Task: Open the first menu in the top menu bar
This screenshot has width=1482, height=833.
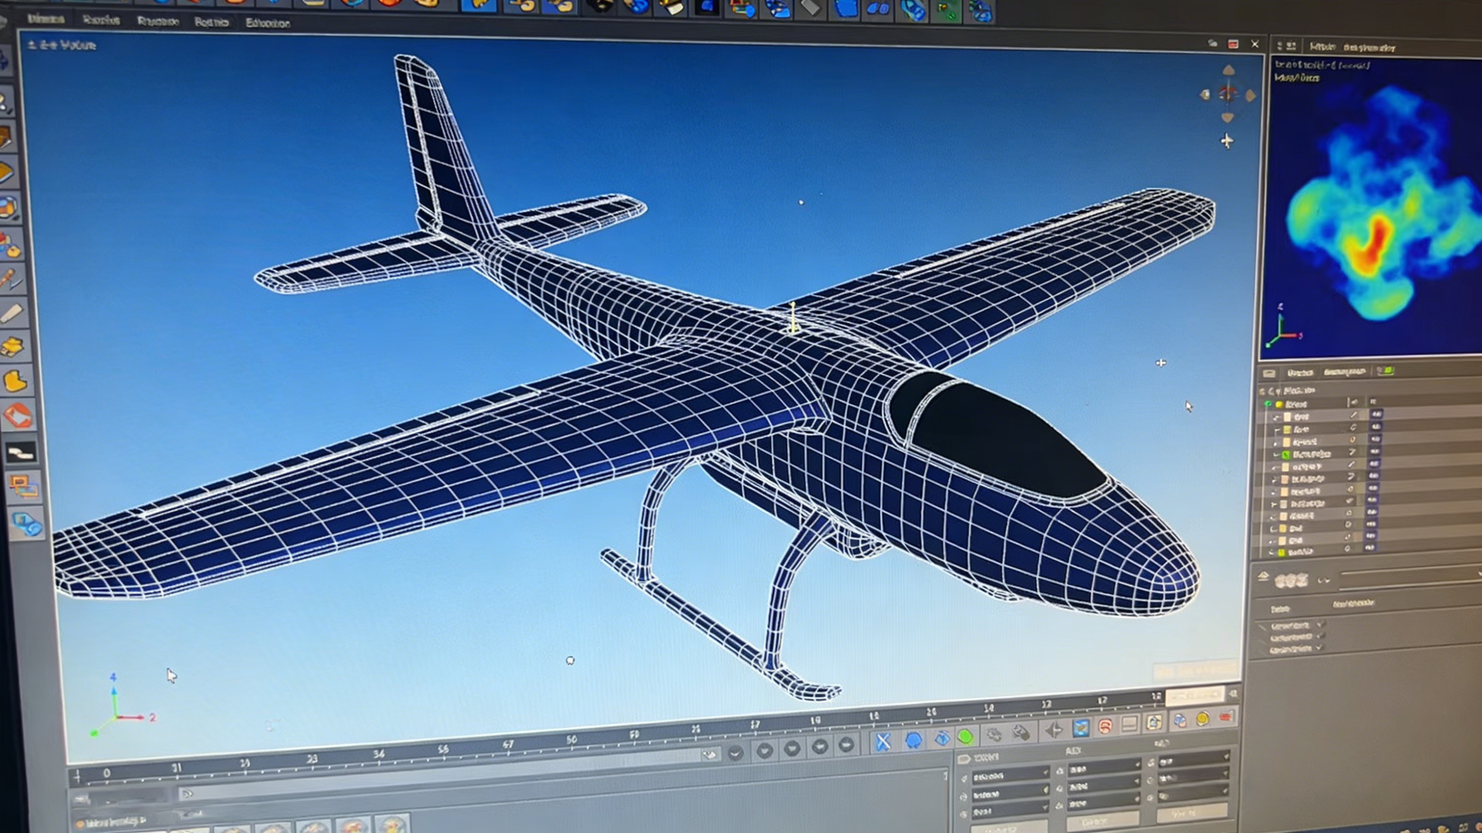Action: [46, 19]
